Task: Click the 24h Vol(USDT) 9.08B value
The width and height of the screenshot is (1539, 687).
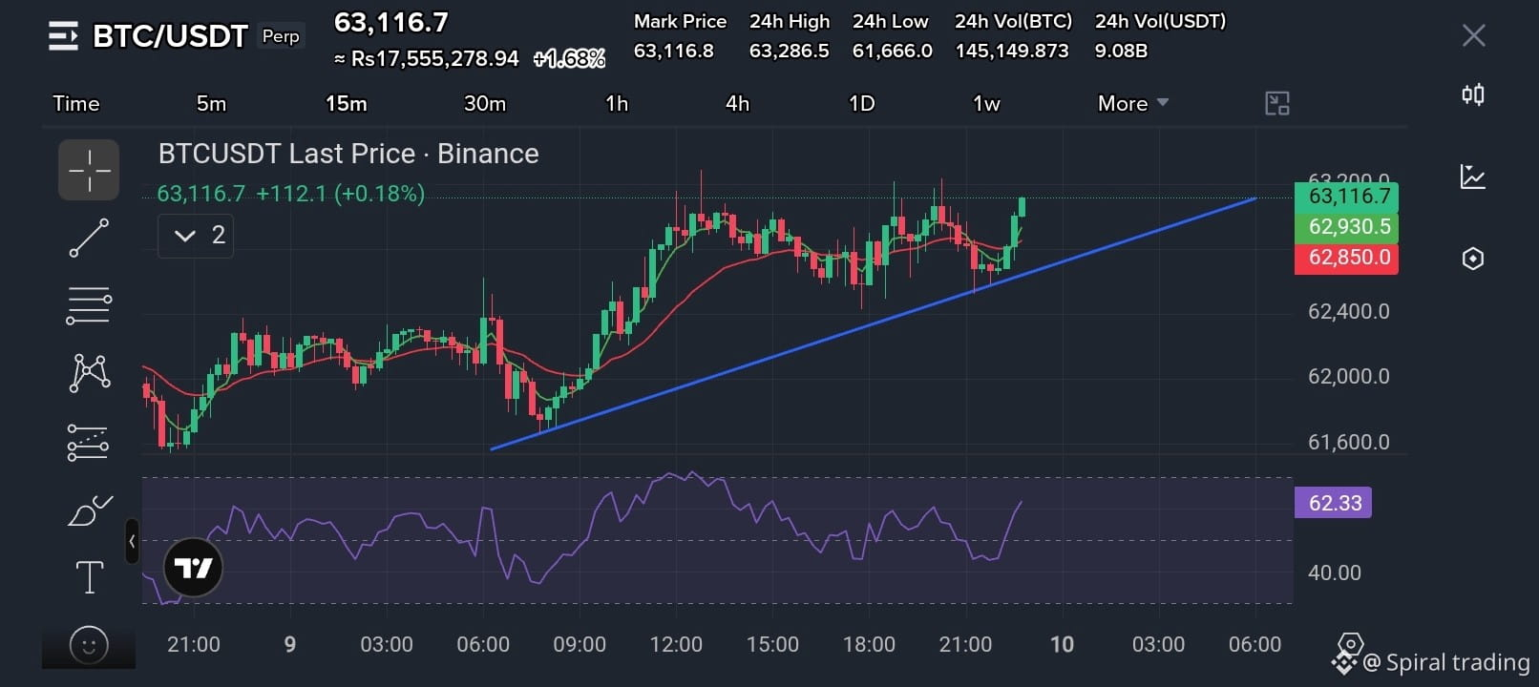Action: point(1121,51)
